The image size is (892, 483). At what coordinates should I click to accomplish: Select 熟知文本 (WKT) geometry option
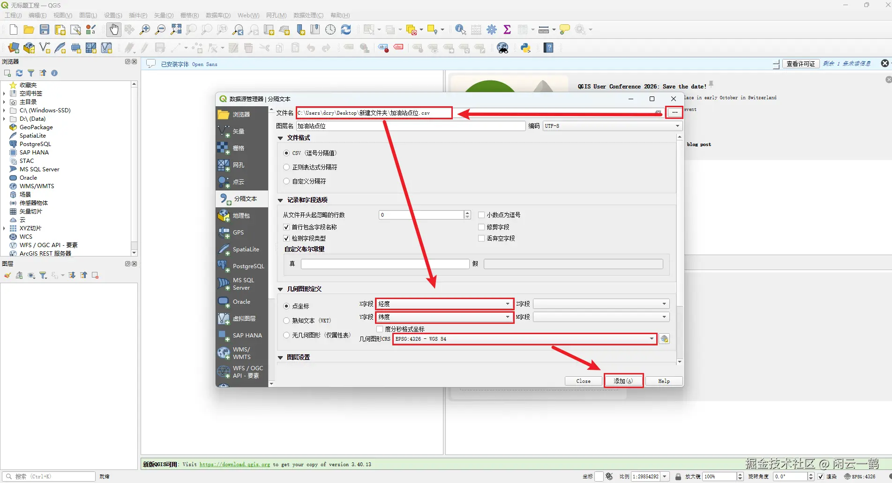tap(286, 321)
